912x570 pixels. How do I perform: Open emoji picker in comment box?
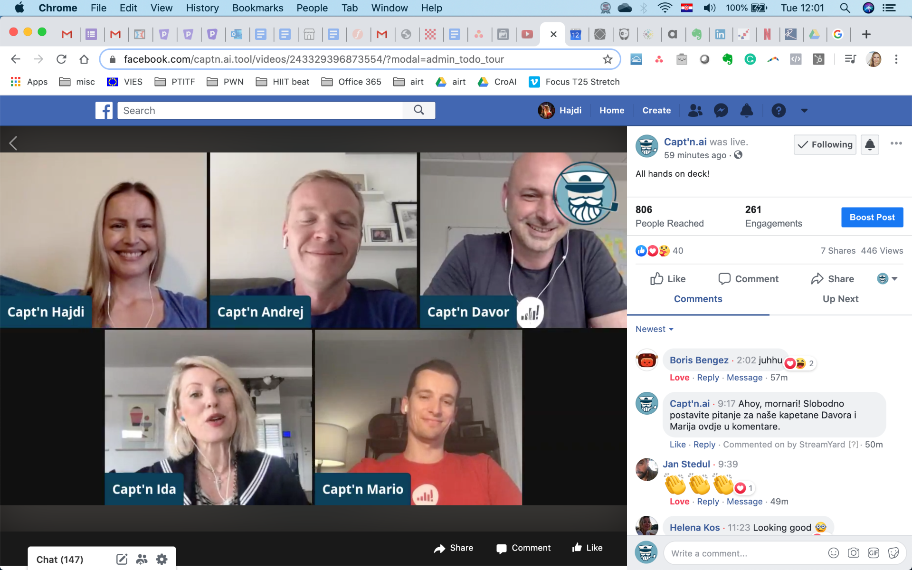[833, 553]
